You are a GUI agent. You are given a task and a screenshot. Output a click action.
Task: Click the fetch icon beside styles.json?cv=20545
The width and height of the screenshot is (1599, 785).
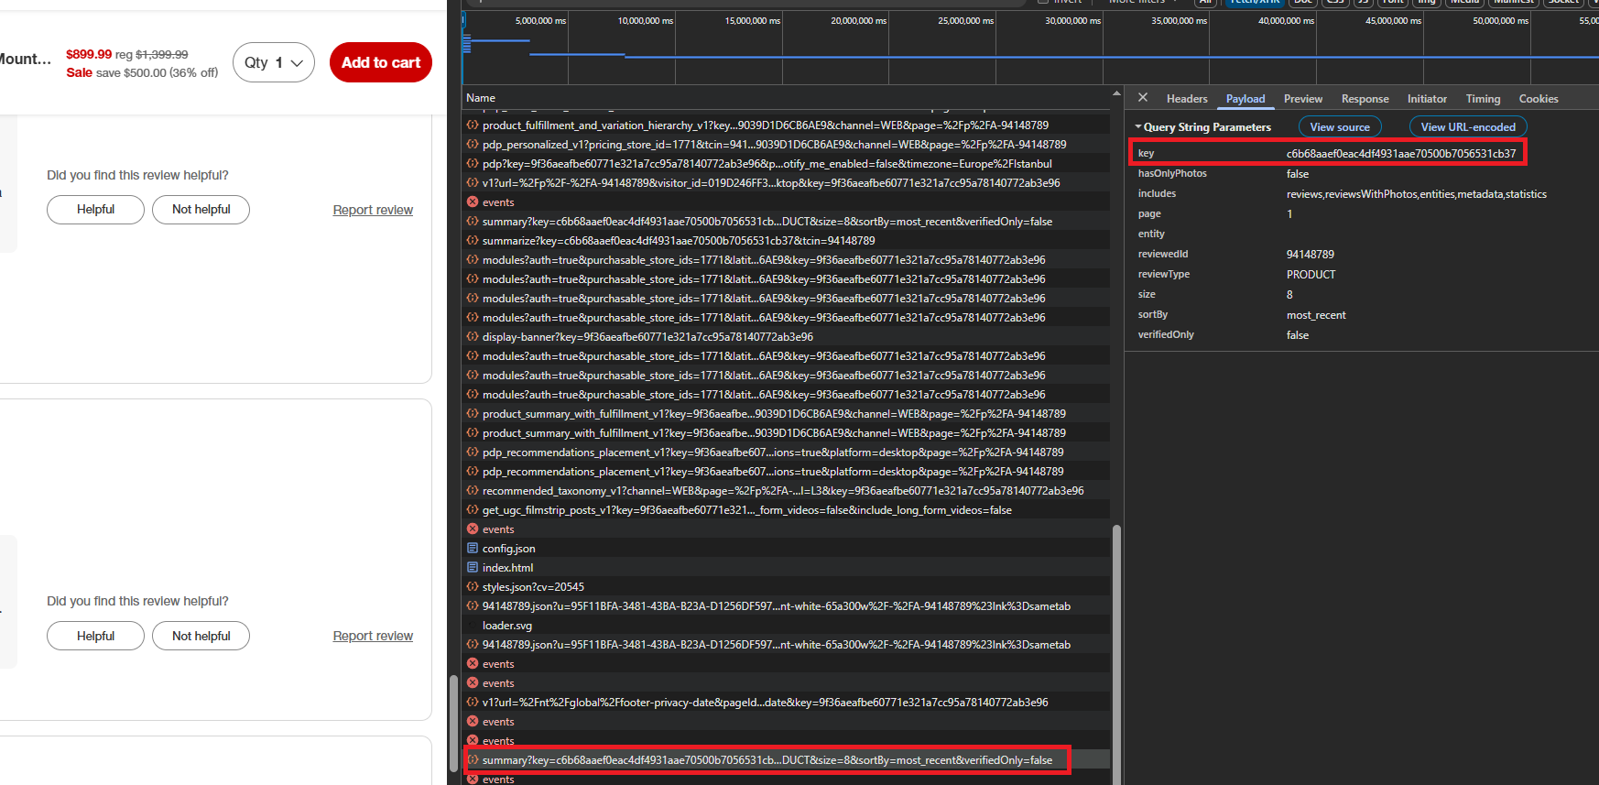pos(473,586)
